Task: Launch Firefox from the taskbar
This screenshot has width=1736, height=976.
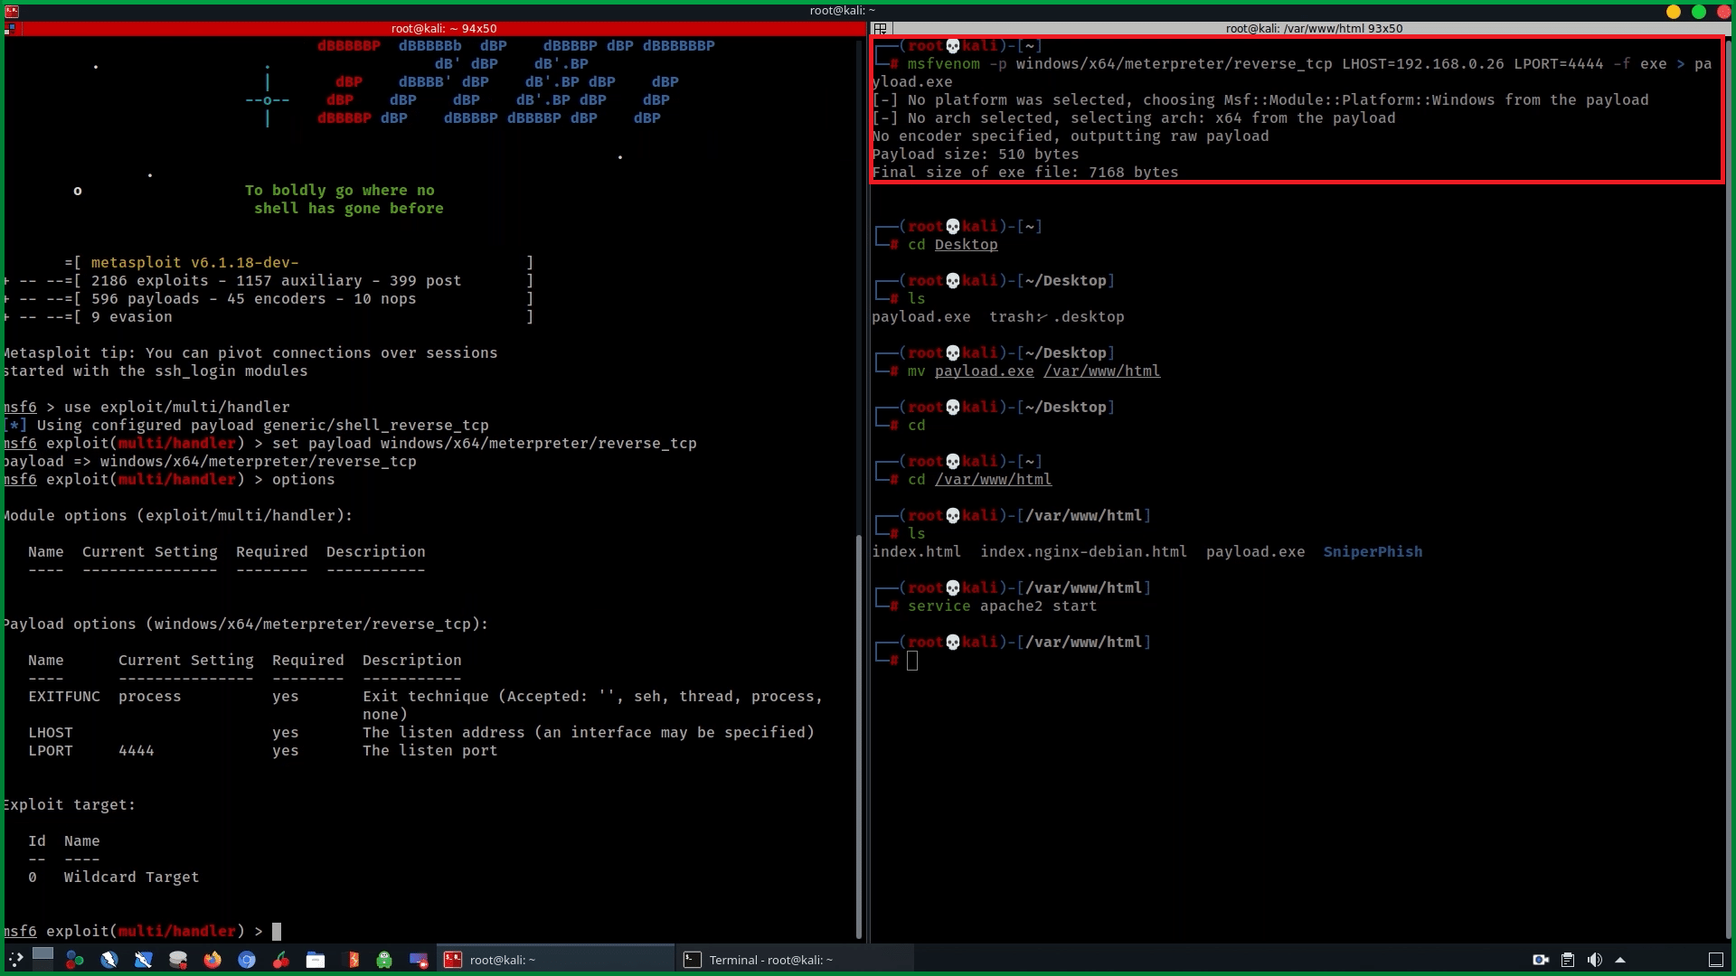Action: coord(212,960)
